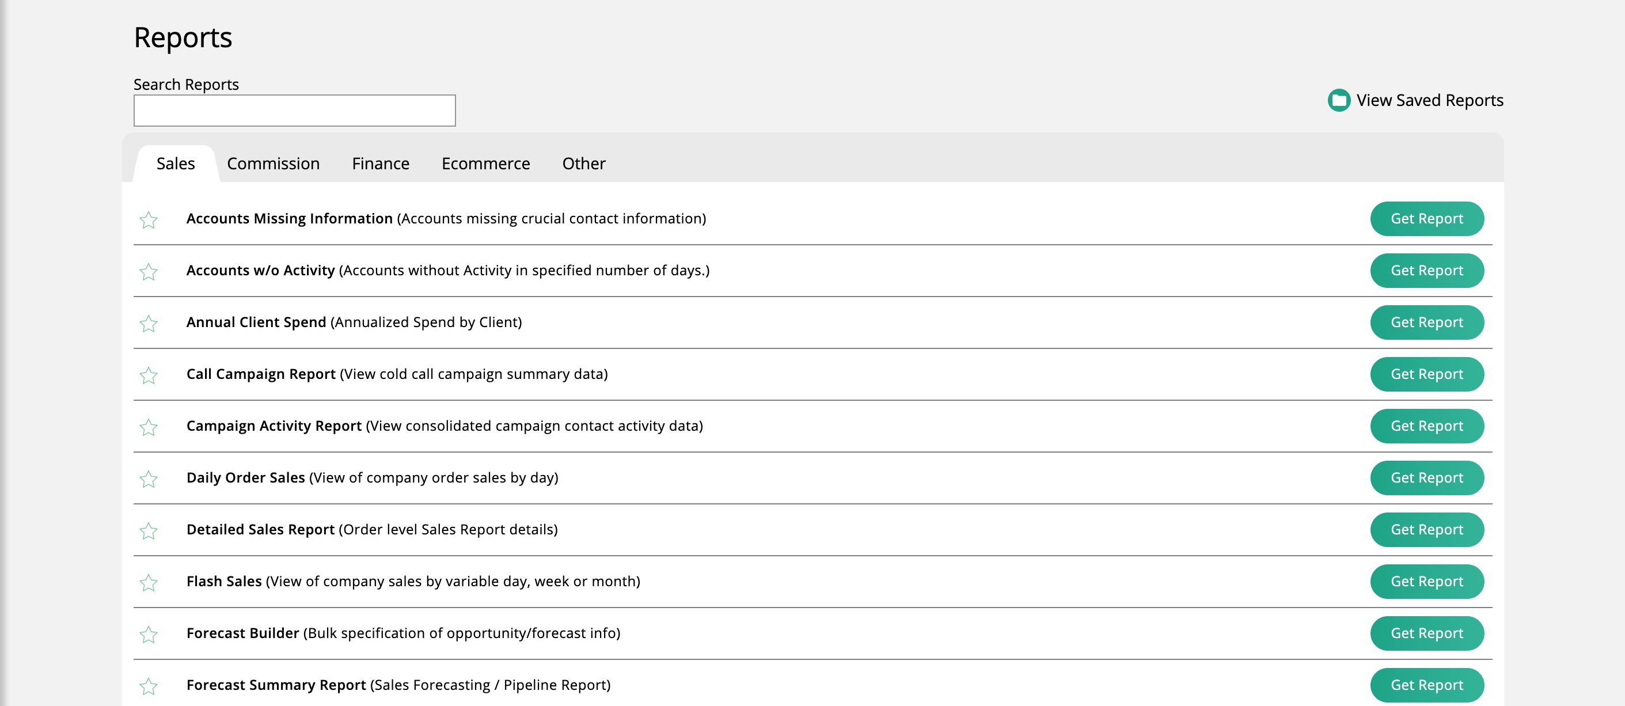Click the 'Reports' page heading
This screenshot has height=706, width=1625.
click(x=183, y=38)
